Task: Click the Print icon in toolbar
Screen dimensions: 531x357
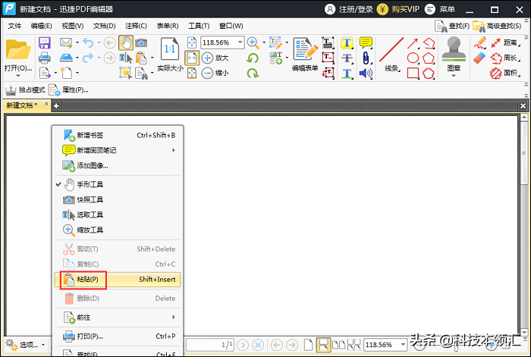Action: 44,58
